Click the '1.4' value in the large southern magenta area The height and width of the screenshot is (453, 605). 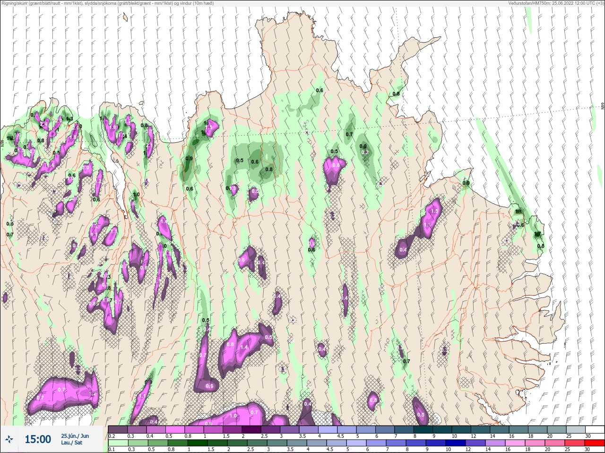click(x=244, y=347)
